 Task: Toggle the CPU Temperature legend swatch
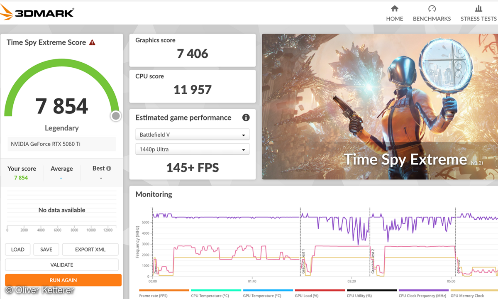coord(216,290)
